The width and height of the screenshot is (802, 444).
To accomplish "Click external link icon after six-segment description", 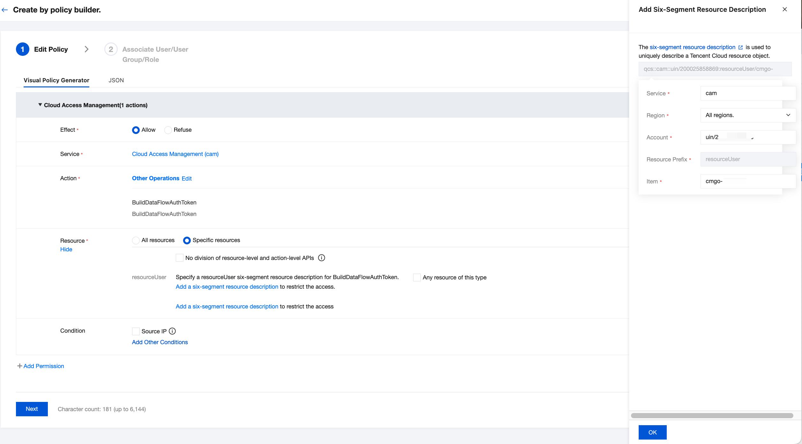I will pyautogui.click(x=740, y=48).
